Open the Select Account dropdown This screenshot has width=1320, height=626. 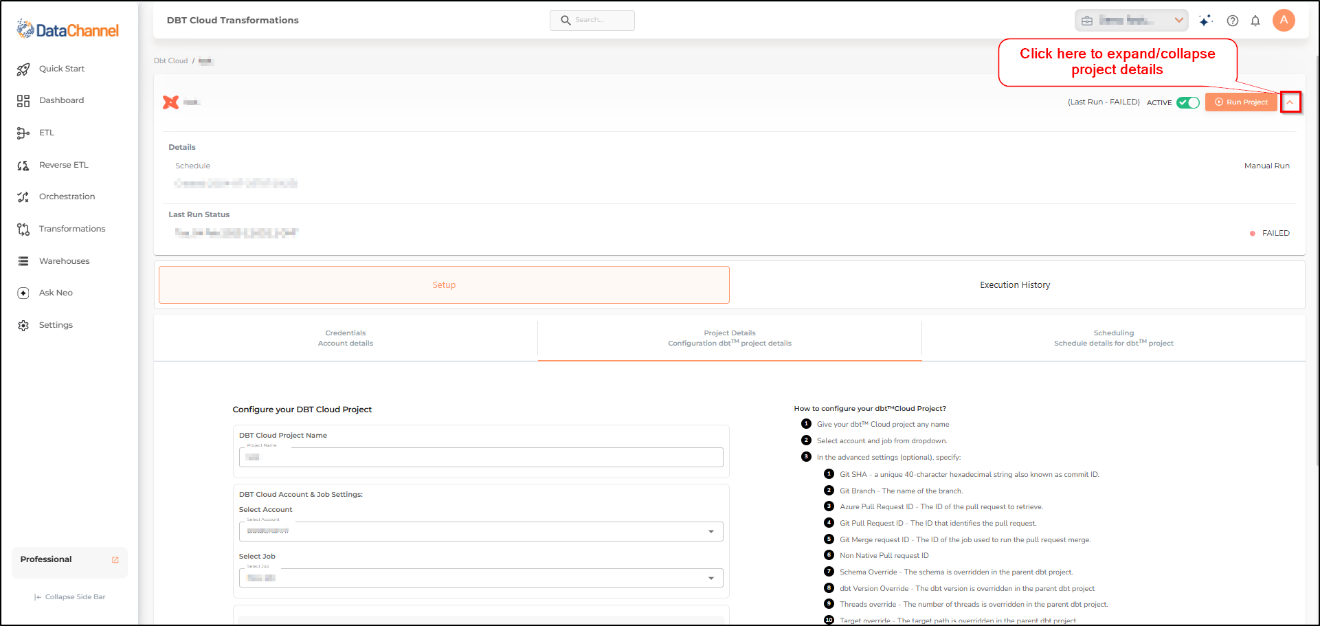coord(481,531)
